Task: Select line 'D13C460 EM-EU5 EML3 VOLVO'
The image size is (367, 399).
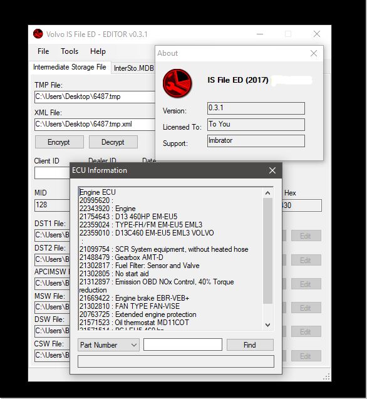Action: click(147, 233)
